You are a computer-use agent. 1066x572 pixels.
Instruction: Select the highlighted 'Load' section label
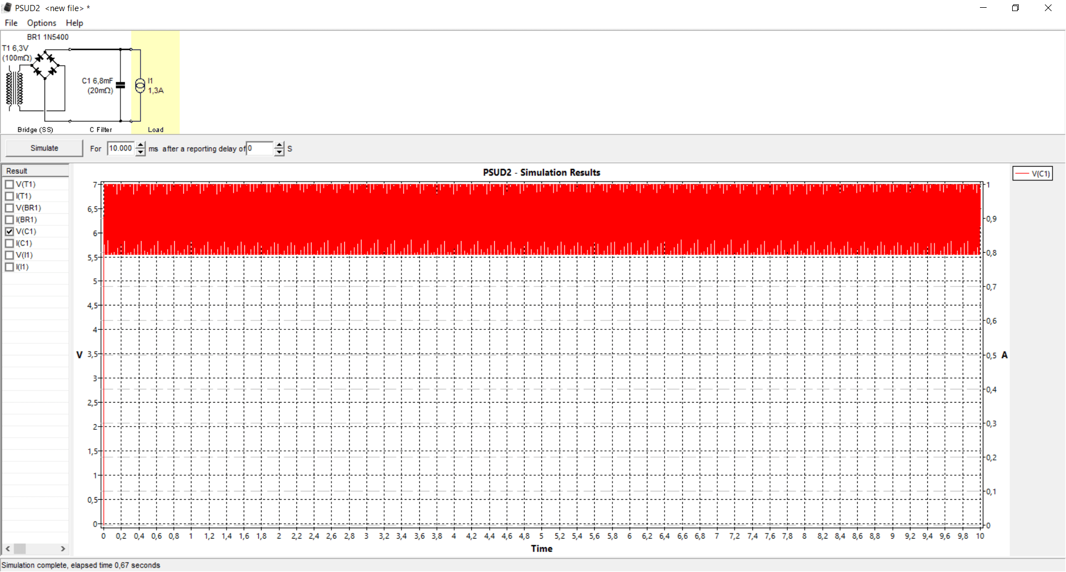pyautogui.click(x=155, y=129)
